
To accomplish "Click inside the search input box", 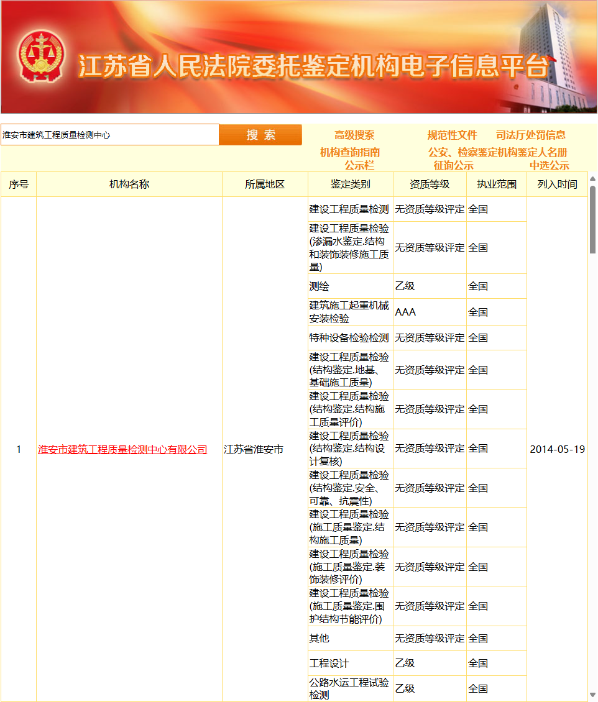I will (109, 134).
